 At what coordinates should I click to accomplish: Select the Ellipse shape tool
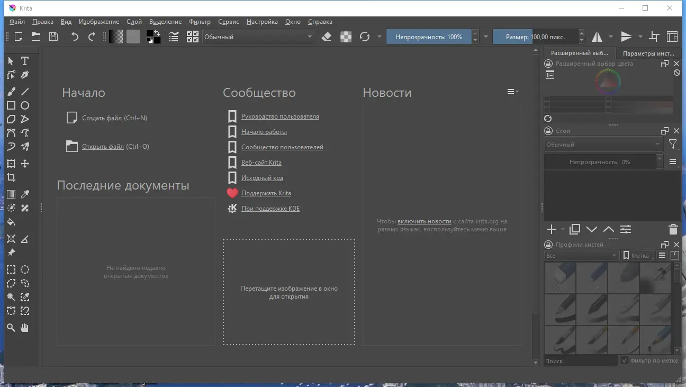[25, 105]
